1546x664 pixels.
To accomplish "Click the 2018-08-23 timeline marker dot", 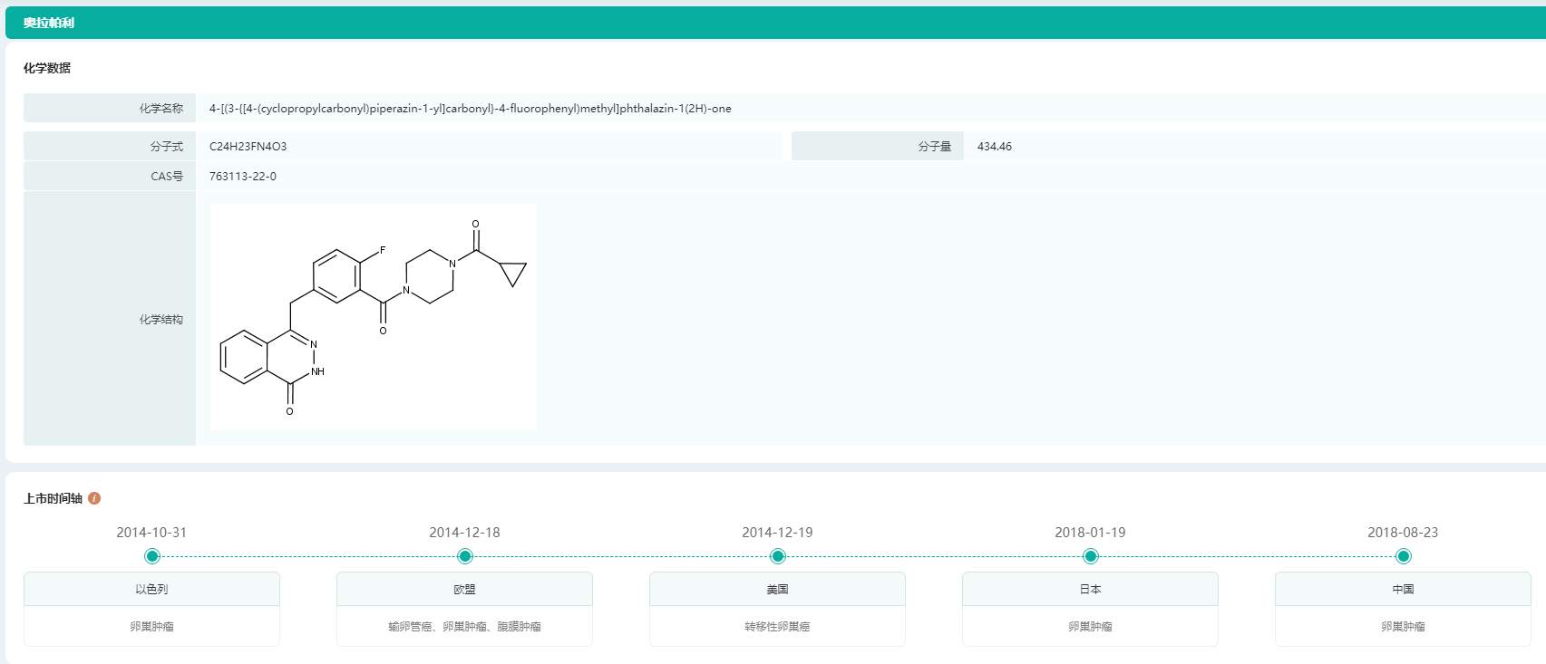I will click(1404, 556).
